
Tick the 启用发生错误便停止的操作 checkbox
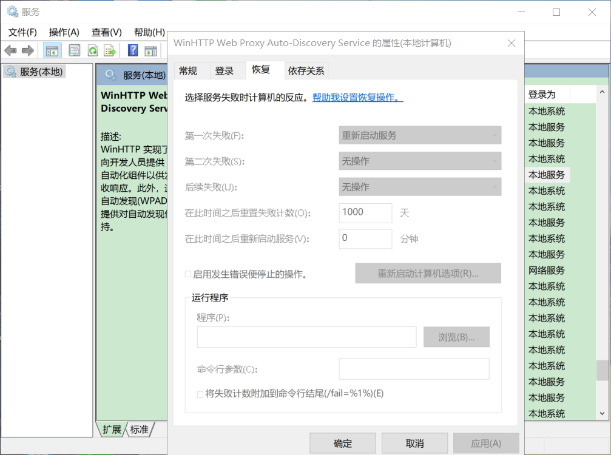point(188,274)
